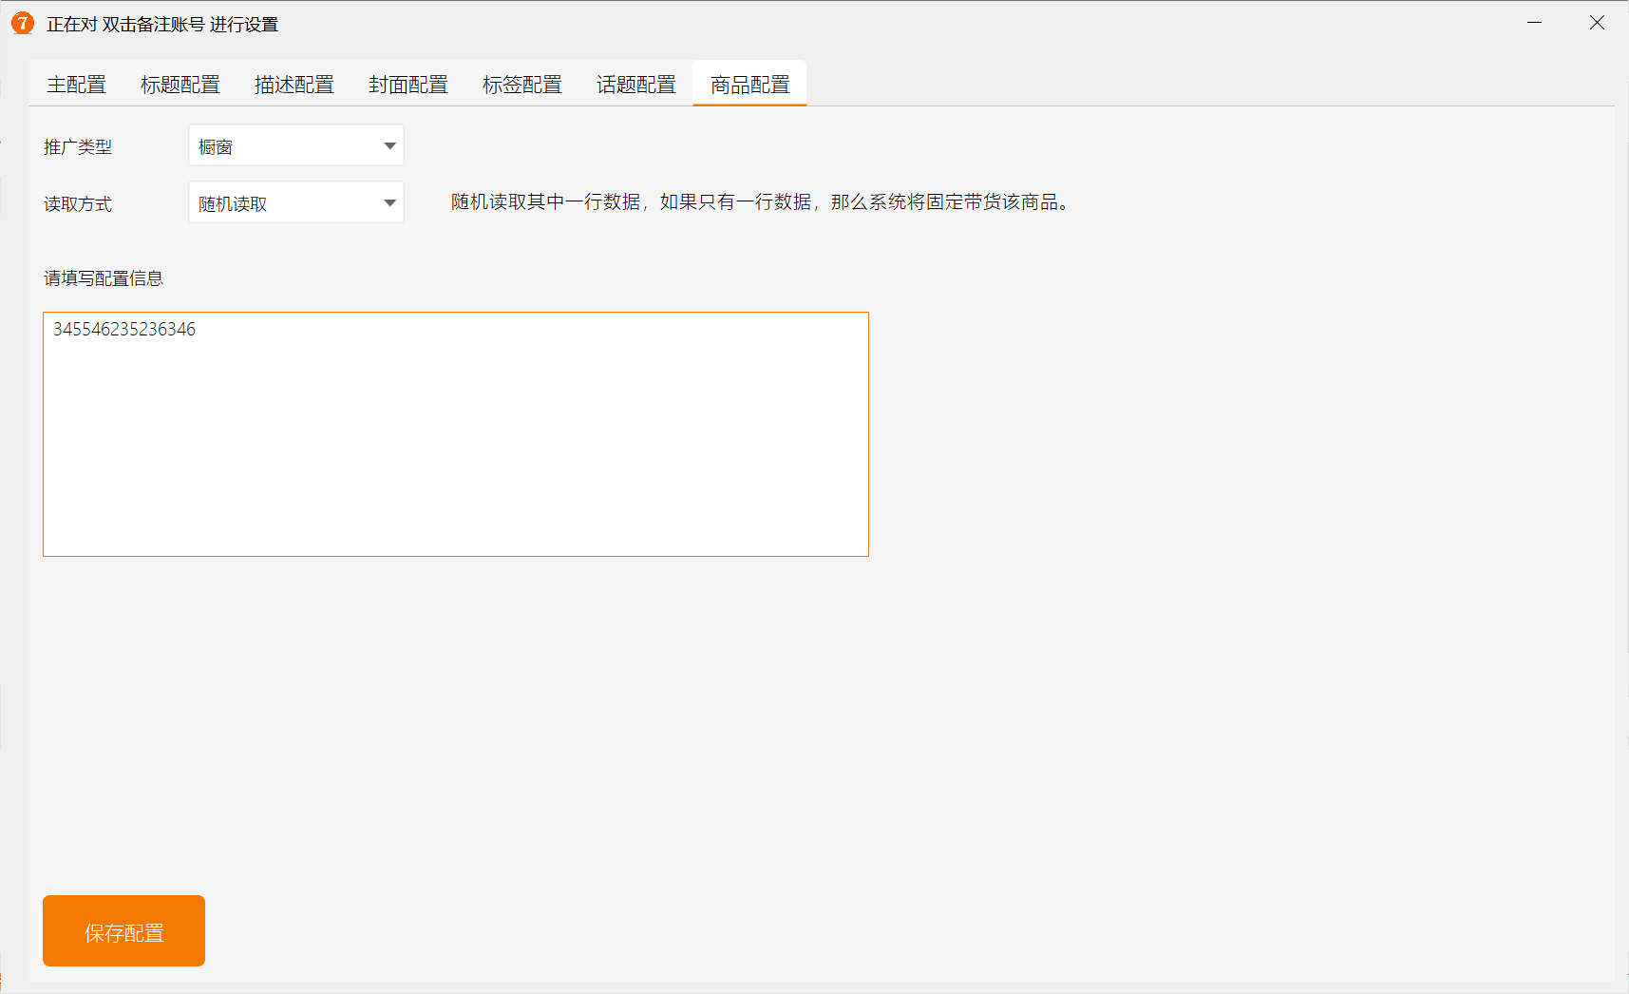Open the 标签配置 tab

(522, 85)
